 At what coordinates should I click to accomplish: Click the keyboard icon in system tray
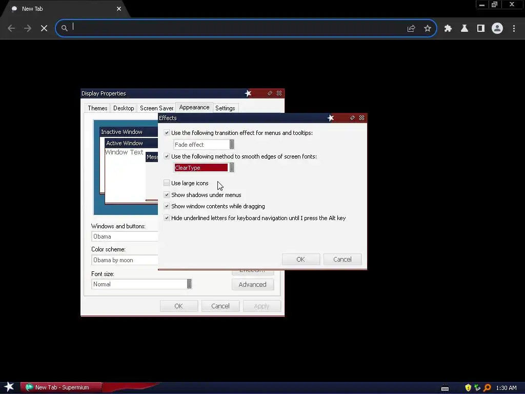[445, 388]
